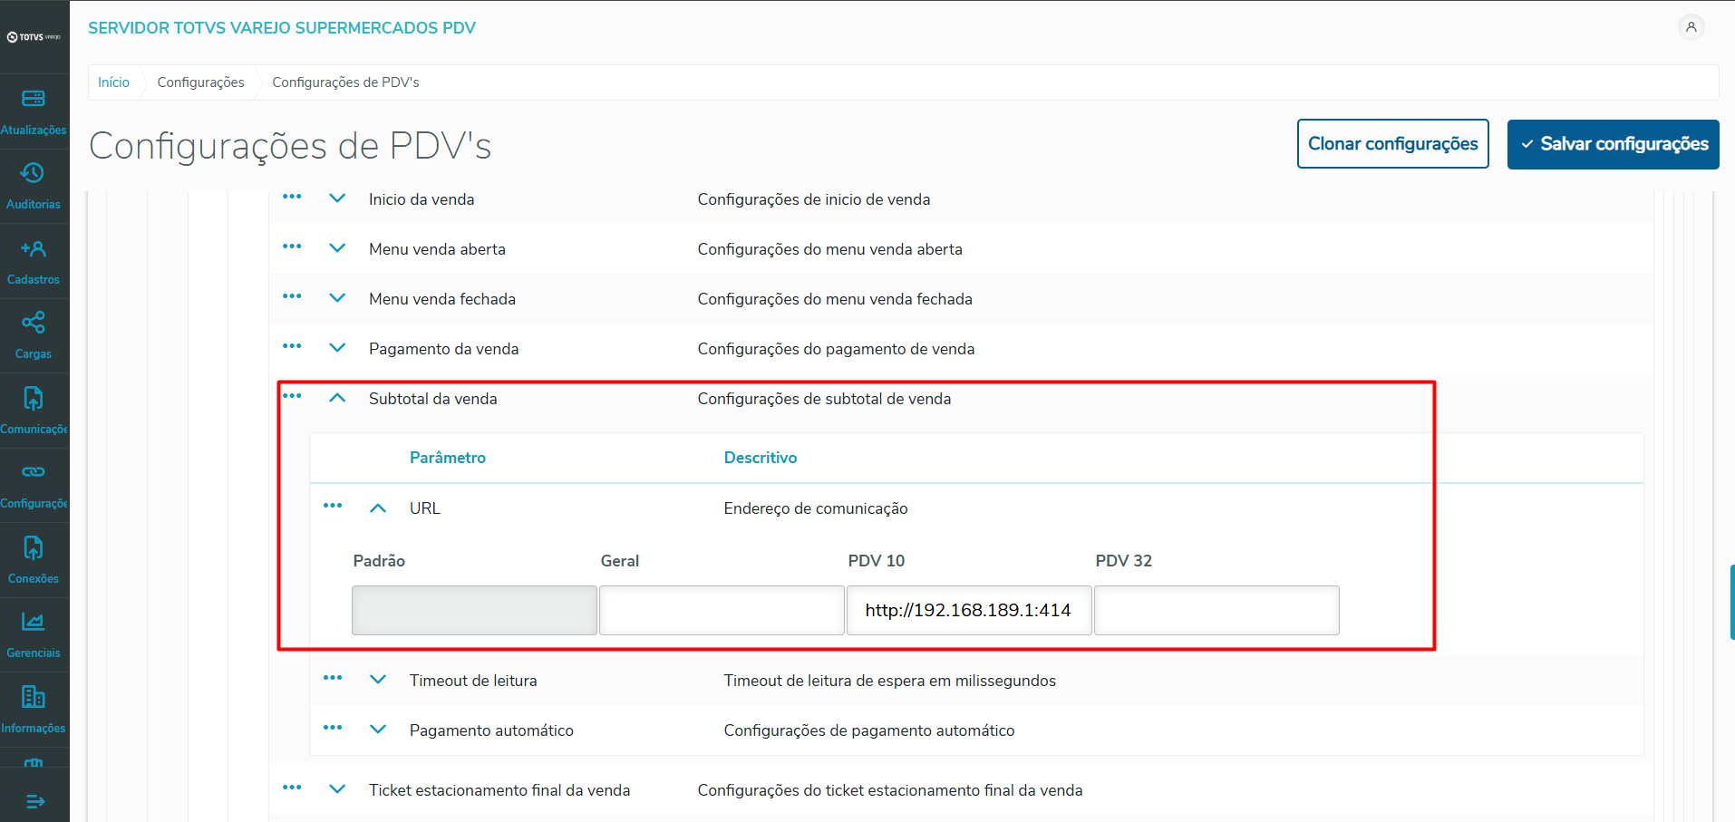Screen dimensions: 1735x822
Task: Click the PDV 32 URL input field
Action: 1216,610
